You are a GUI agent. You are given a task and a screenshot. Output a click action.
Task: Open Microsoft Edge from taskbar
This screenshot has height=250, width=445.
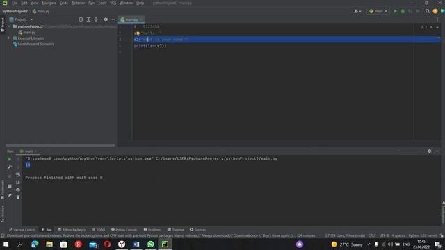35,244
